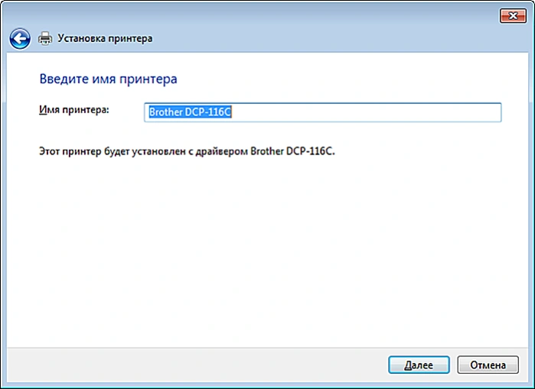Close the printer installation window
Screen dimensions: 535x389
point(513,16)
